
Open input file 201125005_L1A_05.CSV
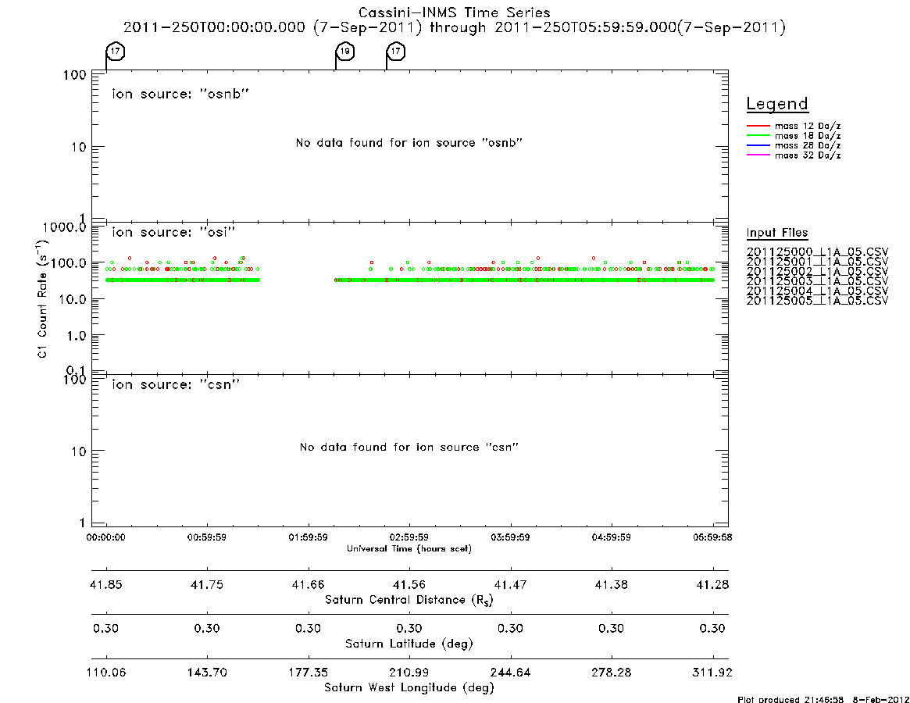click(817, 301)
